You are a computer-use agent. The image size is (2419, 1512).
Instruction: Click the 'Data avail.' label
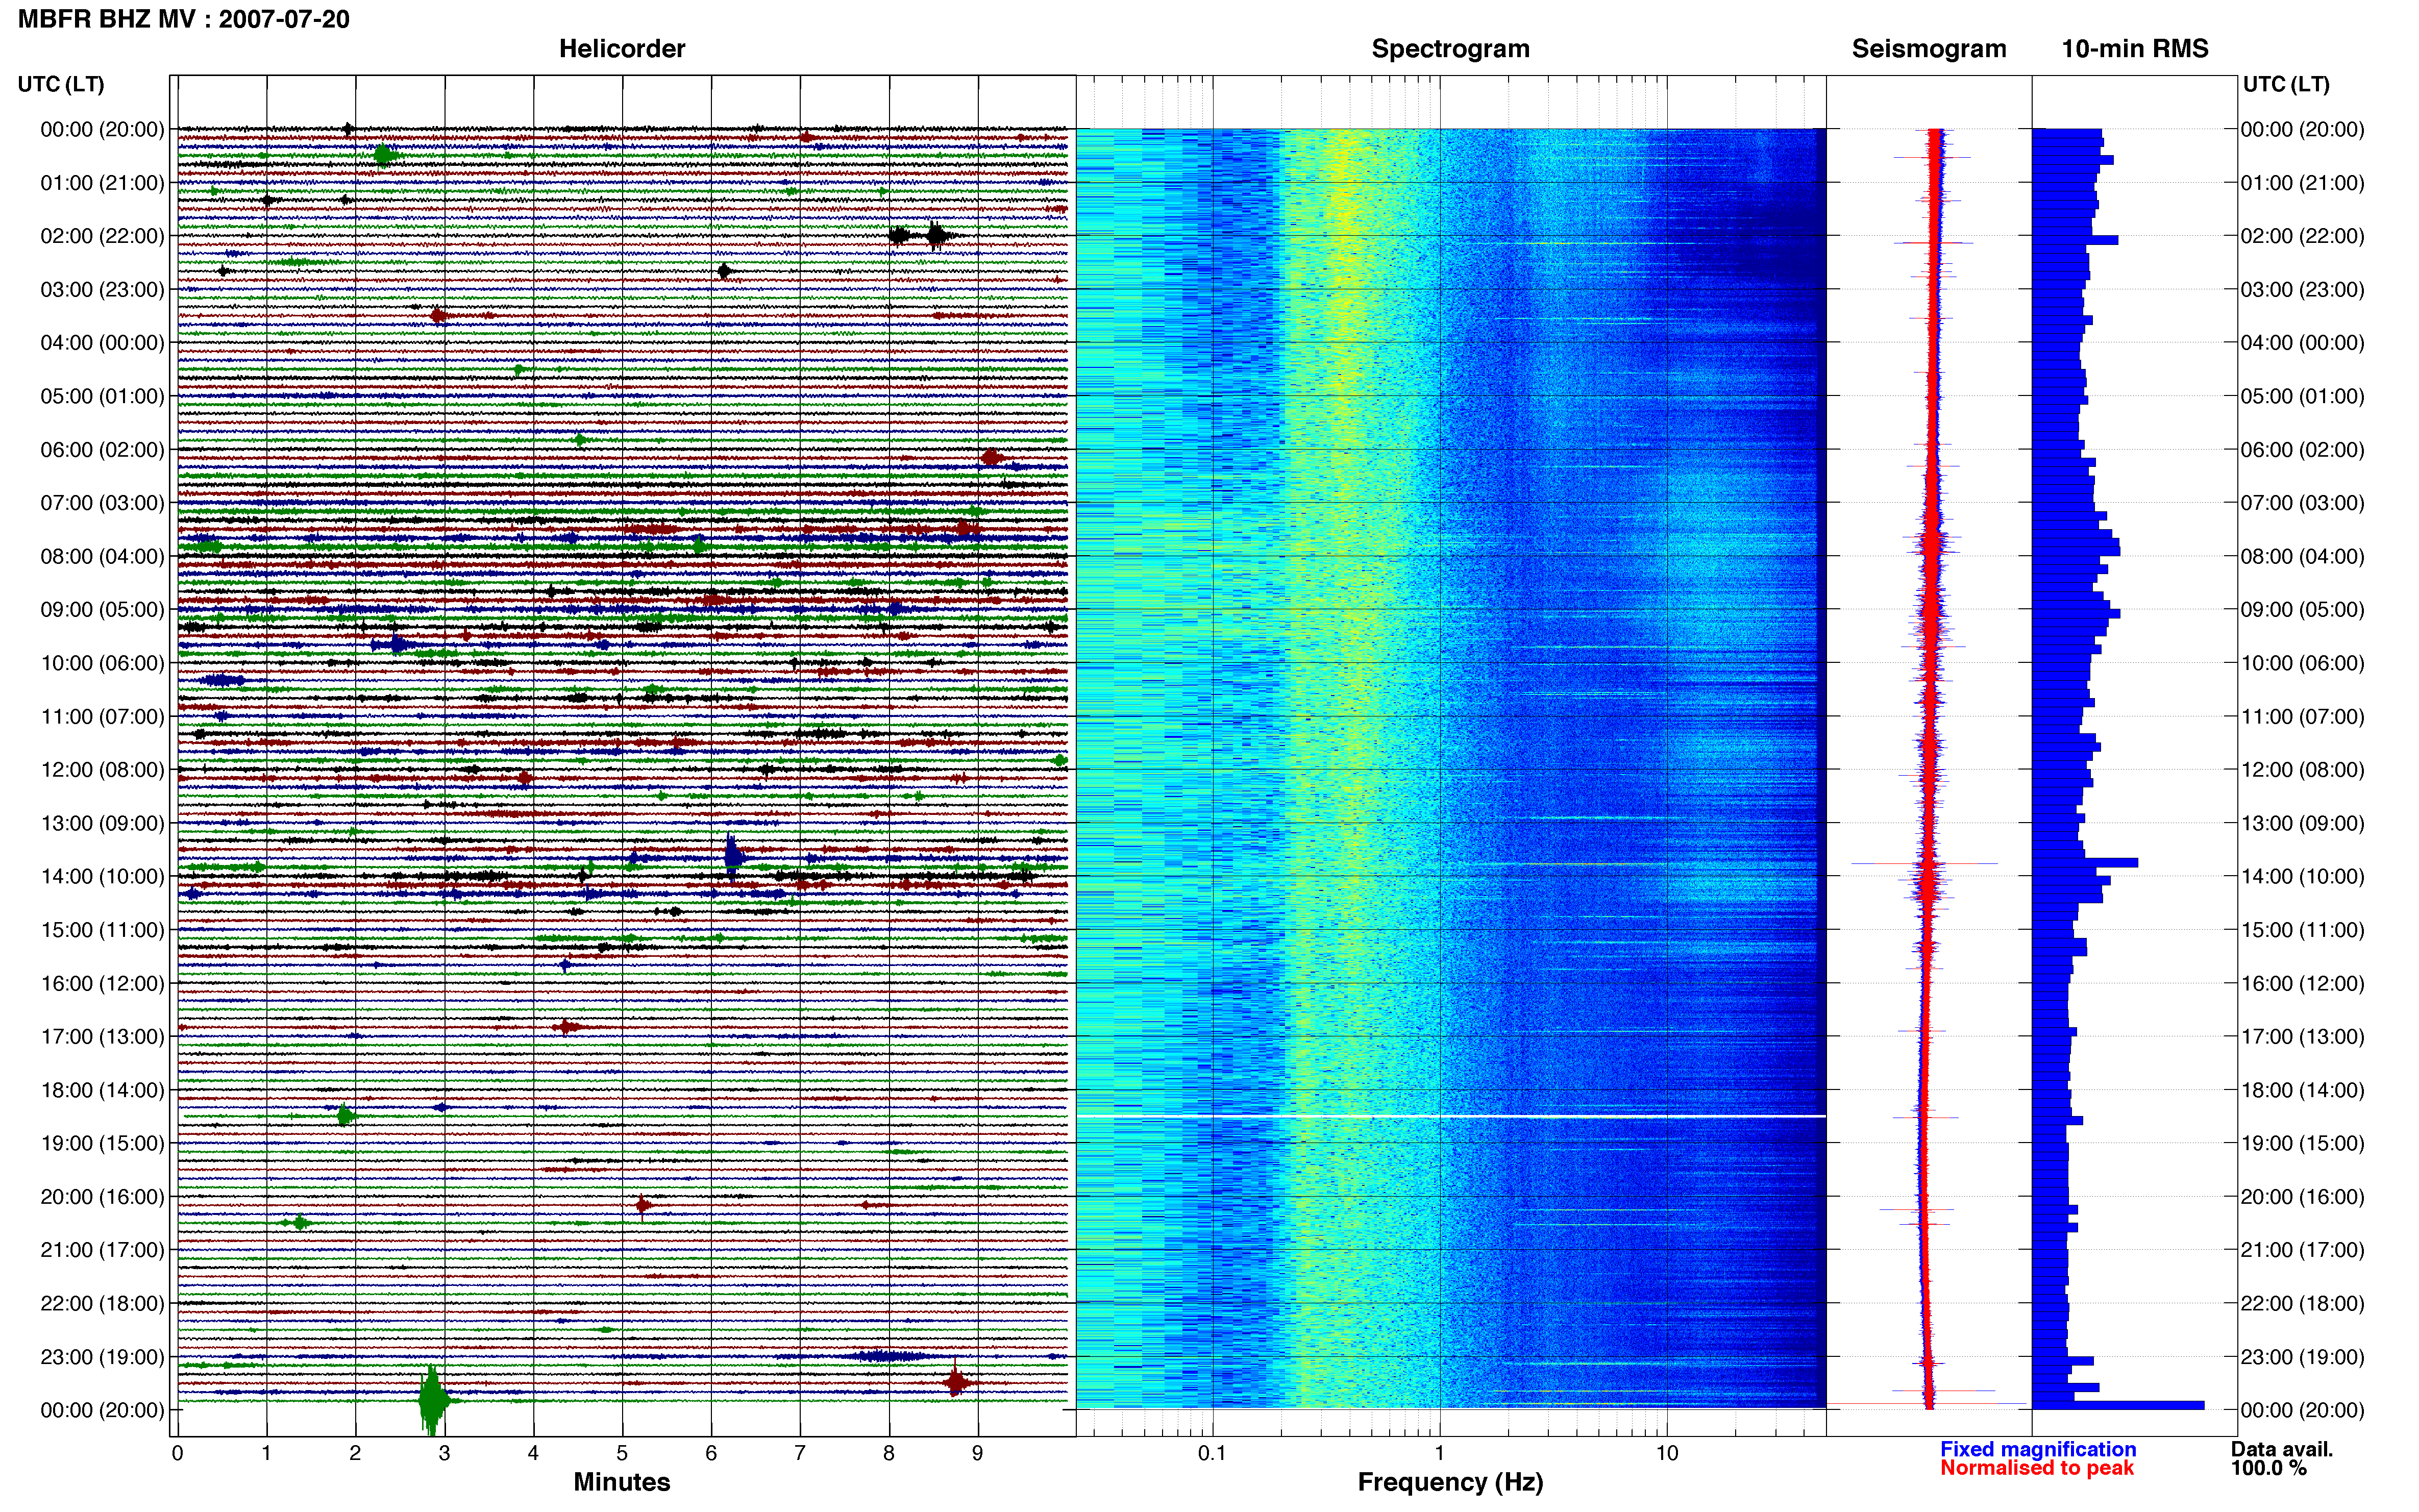click(2282, 1449)
